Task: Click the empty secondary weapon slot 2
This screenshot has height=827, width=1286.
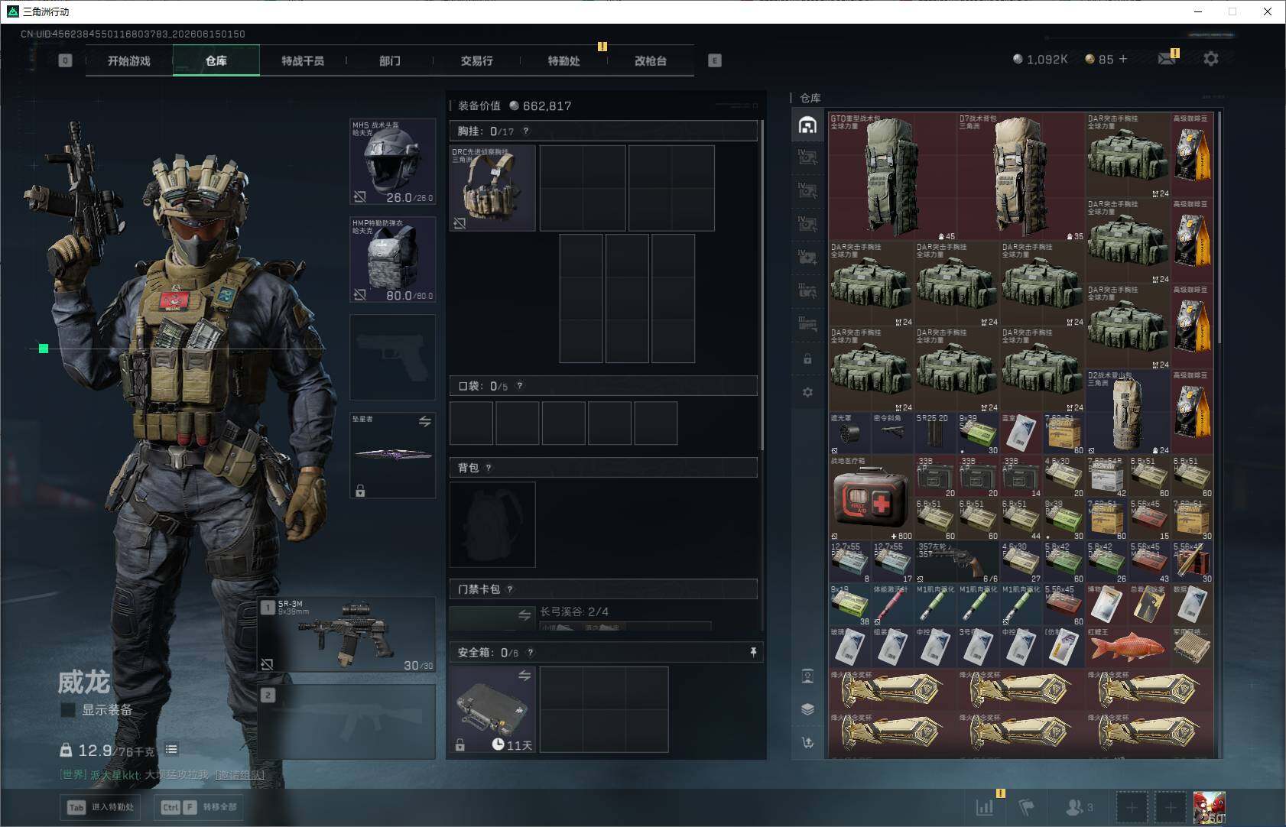Action: click(x=347, y=722)
